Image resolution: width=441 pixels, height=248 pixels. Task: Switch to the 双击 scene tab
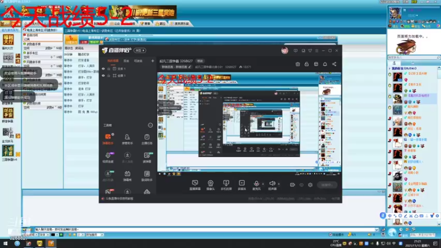(x=126, y=61)
